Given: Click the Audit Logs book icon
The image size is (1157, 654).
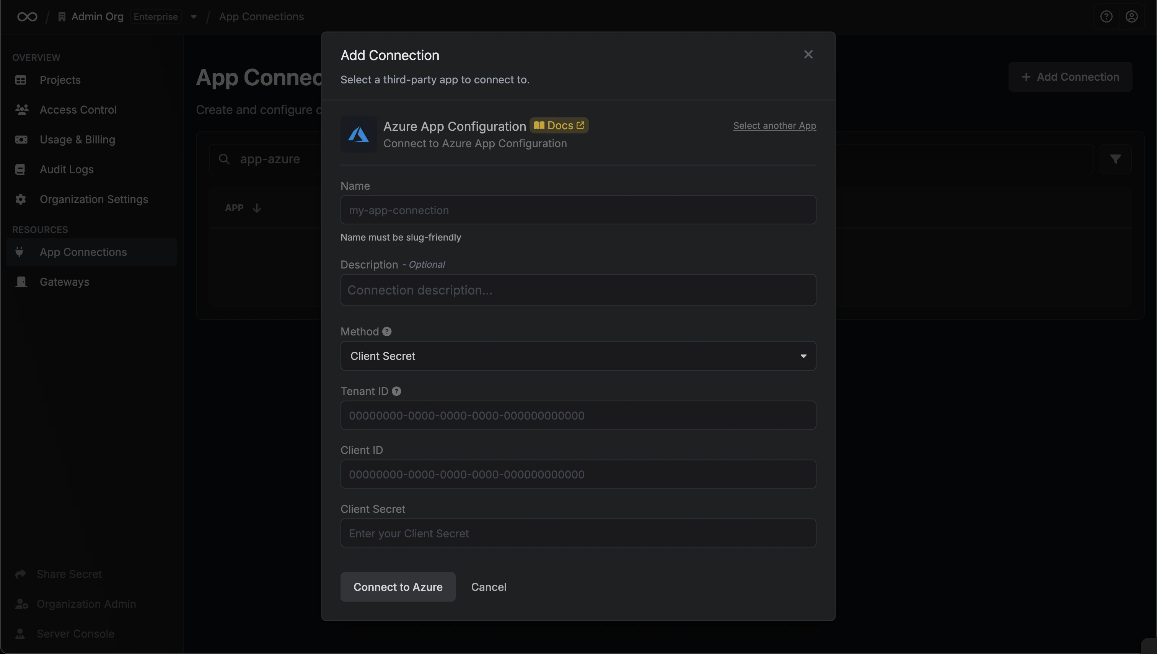Looking at the screenshot, I should point(20,169).
